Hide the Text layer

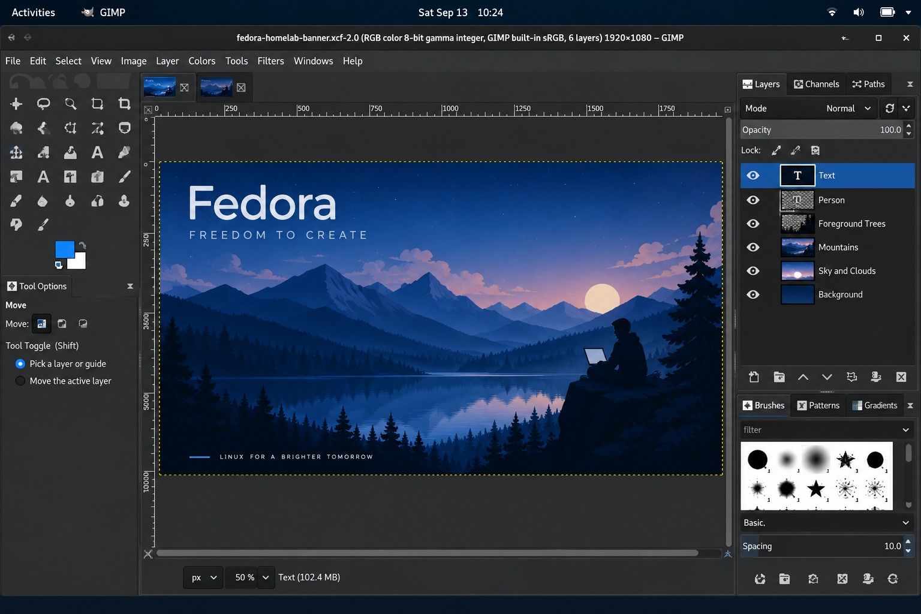tap(753, 175)
